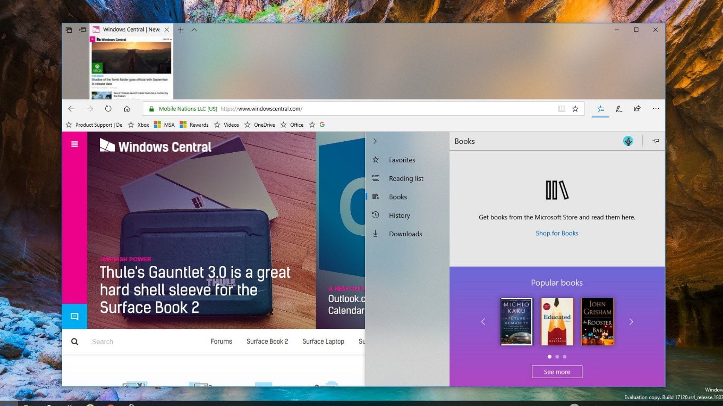Open the tabs you've set aside icon
Viewport: 723px width, 406px height.
pos(69,30)
